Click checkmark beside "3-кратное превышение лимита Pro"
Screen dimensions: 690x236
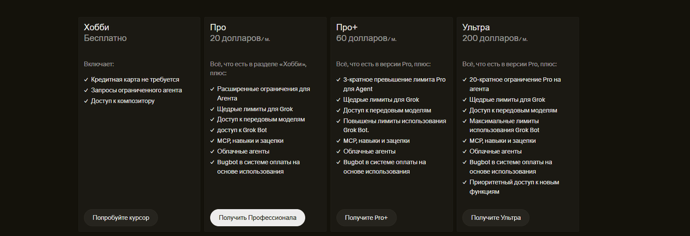[339, 79]
